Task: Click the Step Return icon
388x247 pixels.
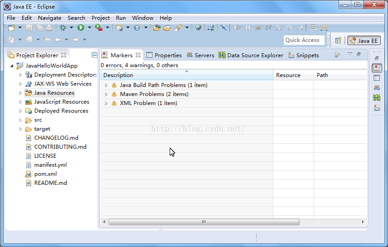Action: 300,27
